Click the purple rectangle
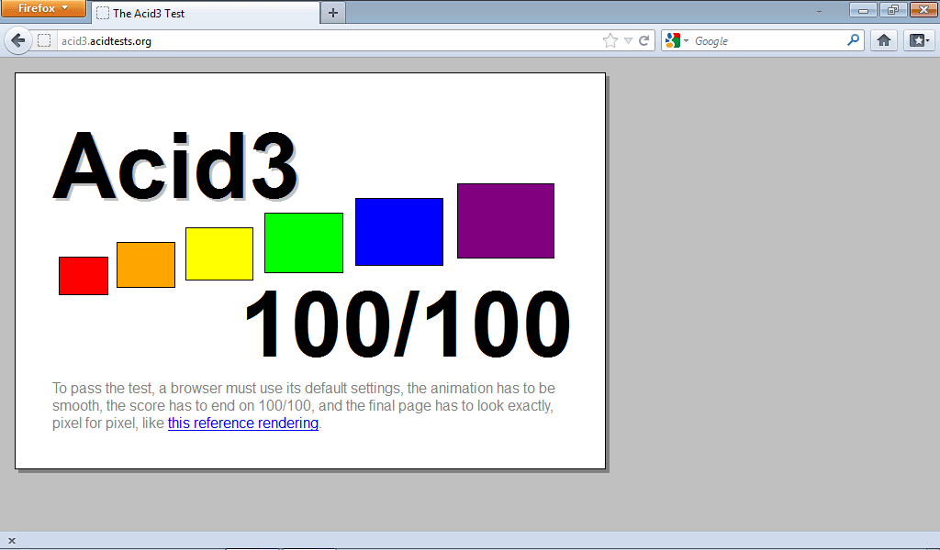Image resolution: width=940 pixels, height=550 pixels. 506,221
